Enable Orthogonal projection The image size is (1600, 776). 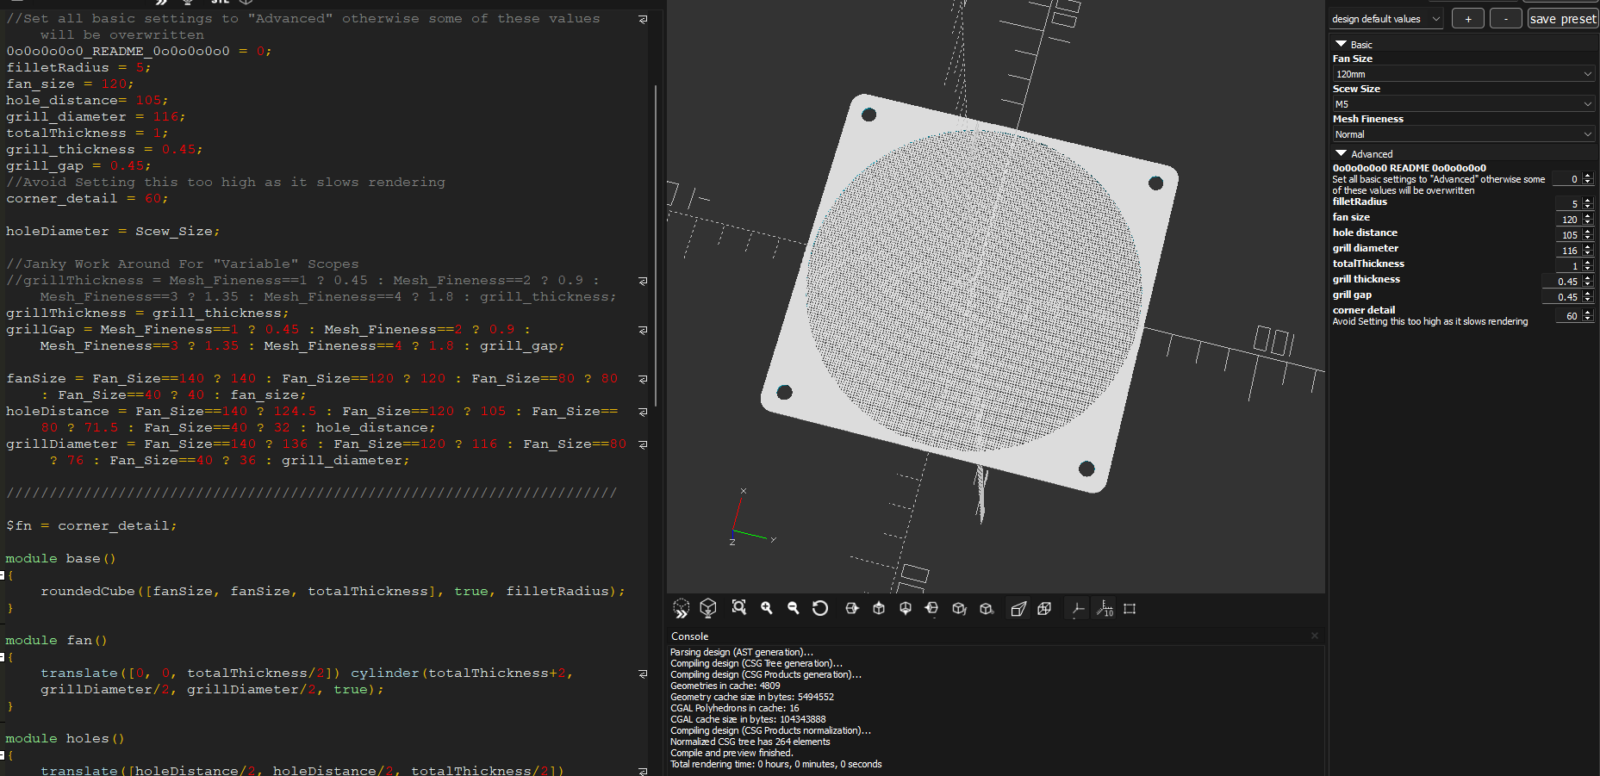(1044, 608)
